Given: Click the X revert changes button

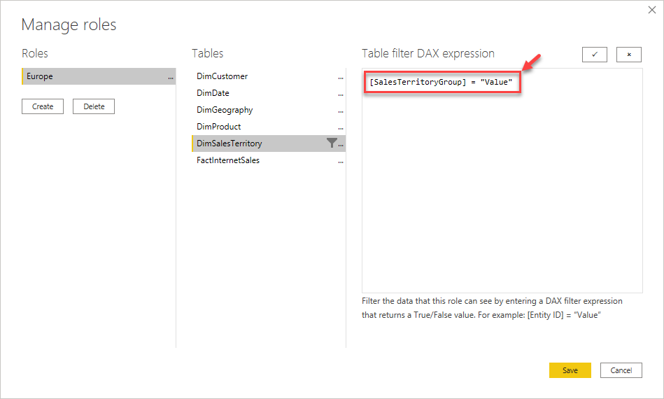Looking at the screenshot, I should pos(628,55).
